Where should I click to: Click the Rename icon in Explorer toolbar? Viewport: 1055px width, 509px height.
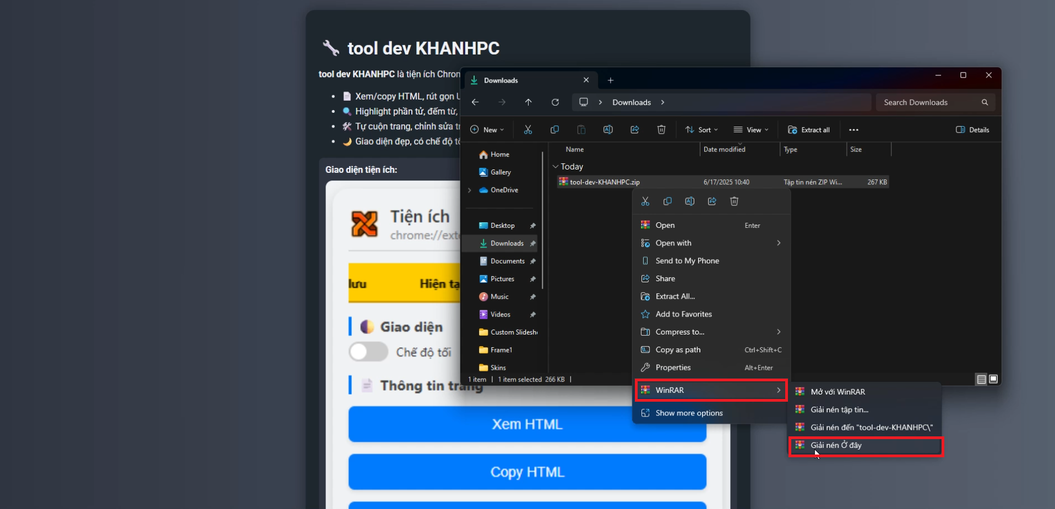(x=608, y=130)
